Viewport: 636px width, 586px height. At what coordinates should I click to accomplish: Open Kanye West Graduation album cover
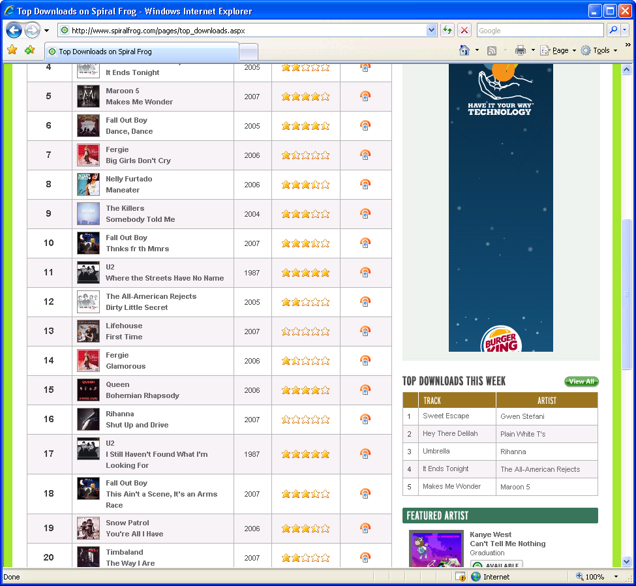[x=436, y=548]
